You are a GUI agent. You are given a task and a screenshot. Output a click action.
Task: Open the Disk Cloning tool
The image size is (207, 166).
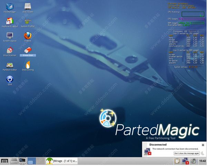pos(28,66)
